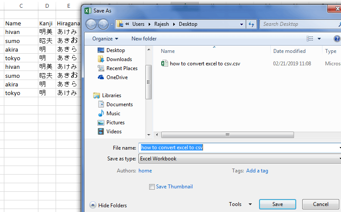341x212 pixels.
Task: Enable the Save Thumbnail checkbox
Action: 152,187
